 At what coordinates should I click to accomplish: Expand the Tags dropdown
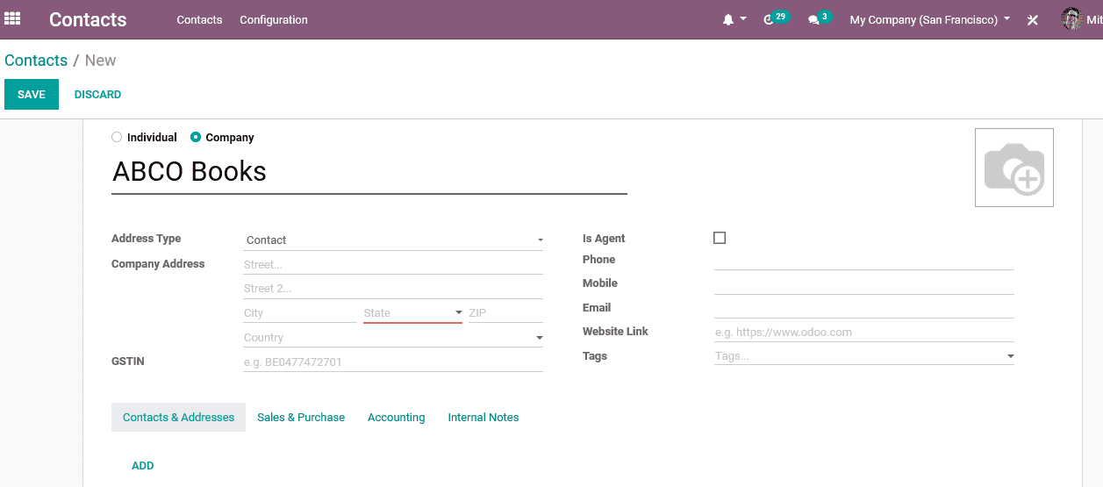863,356
